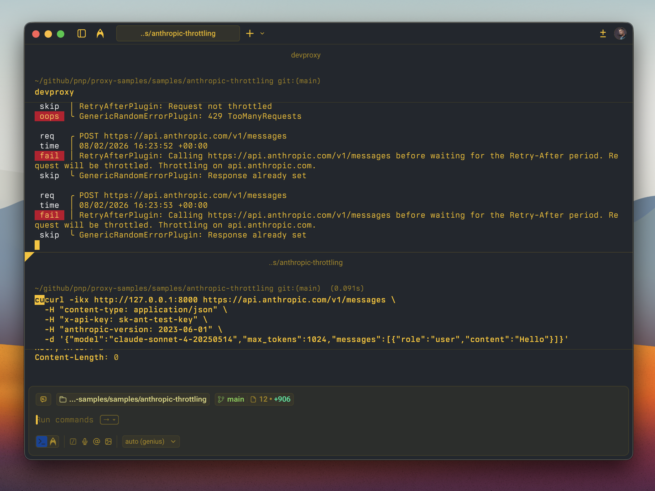Image resolution: width=655 pixels, height=491 pixels.
Task: Start voice input with the microphone icon
Action: [x=85, y=442]
